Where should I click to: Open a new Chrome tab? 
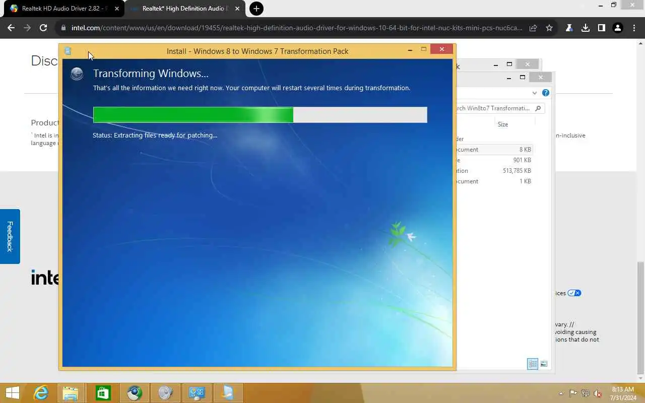click(256, 9)
